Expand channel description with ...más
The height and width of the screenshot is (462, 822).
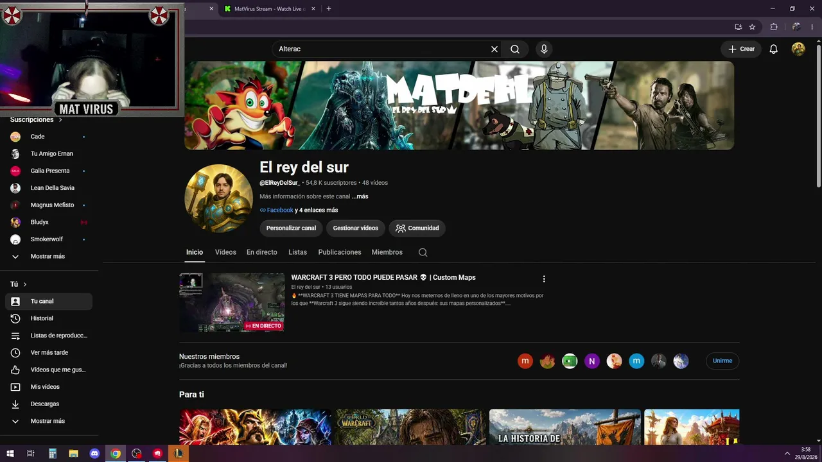point(360,196)
